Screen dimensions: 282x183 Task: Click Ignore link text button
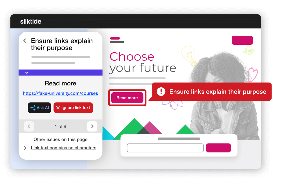[73, 108]
